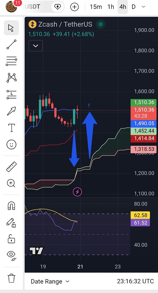The image size is (158, 293).
Task: Expand the timeframe dropdown chevron
Action: point(144,7)
